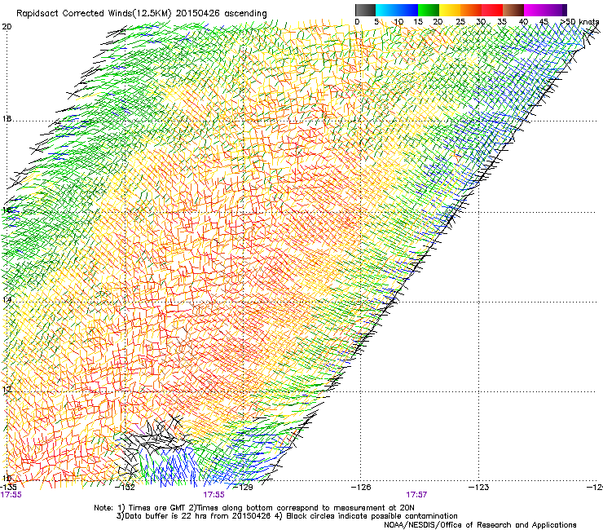Click the 'NOAA/NESDIS/Office of Research and Applications' credit

pos(480,525)
